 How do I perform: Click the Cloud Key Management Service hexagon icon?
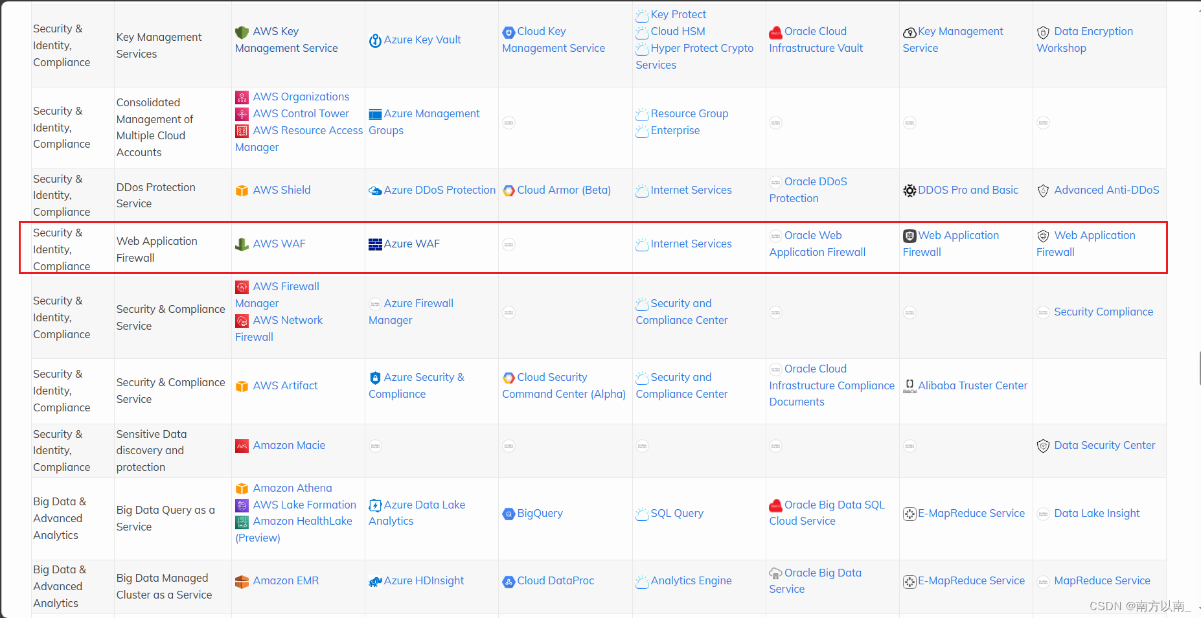click(x=509, y=32)
